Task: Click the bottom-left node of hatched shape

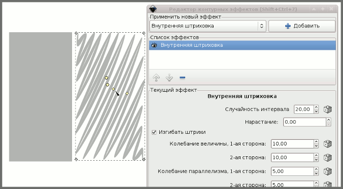Action: click(x=76, y=159)
